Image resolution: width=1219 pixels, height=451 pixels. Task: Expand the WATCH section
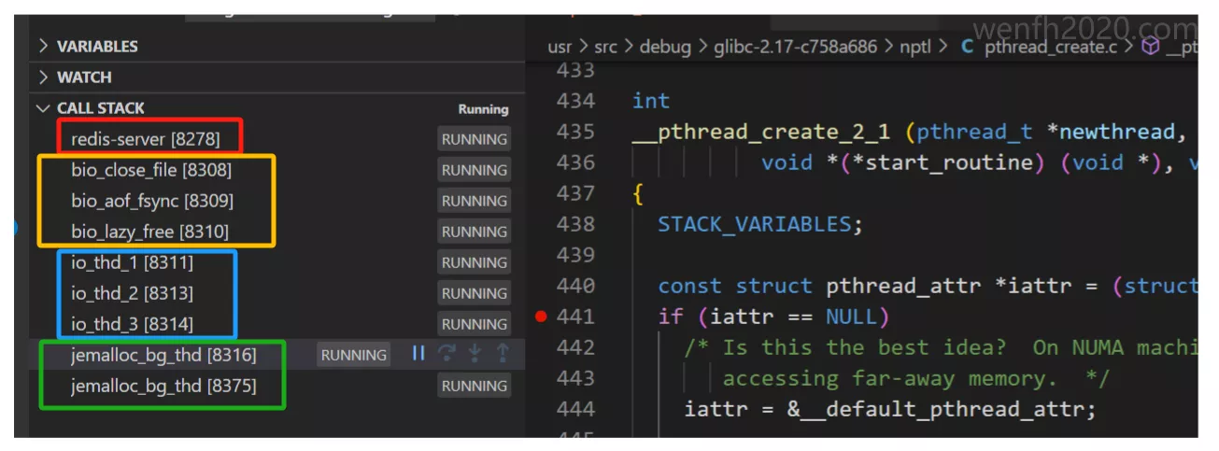[43, 77]
